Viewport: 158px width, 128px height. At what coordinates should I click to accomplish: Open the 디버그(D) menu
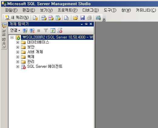click(x=91, y=10)
